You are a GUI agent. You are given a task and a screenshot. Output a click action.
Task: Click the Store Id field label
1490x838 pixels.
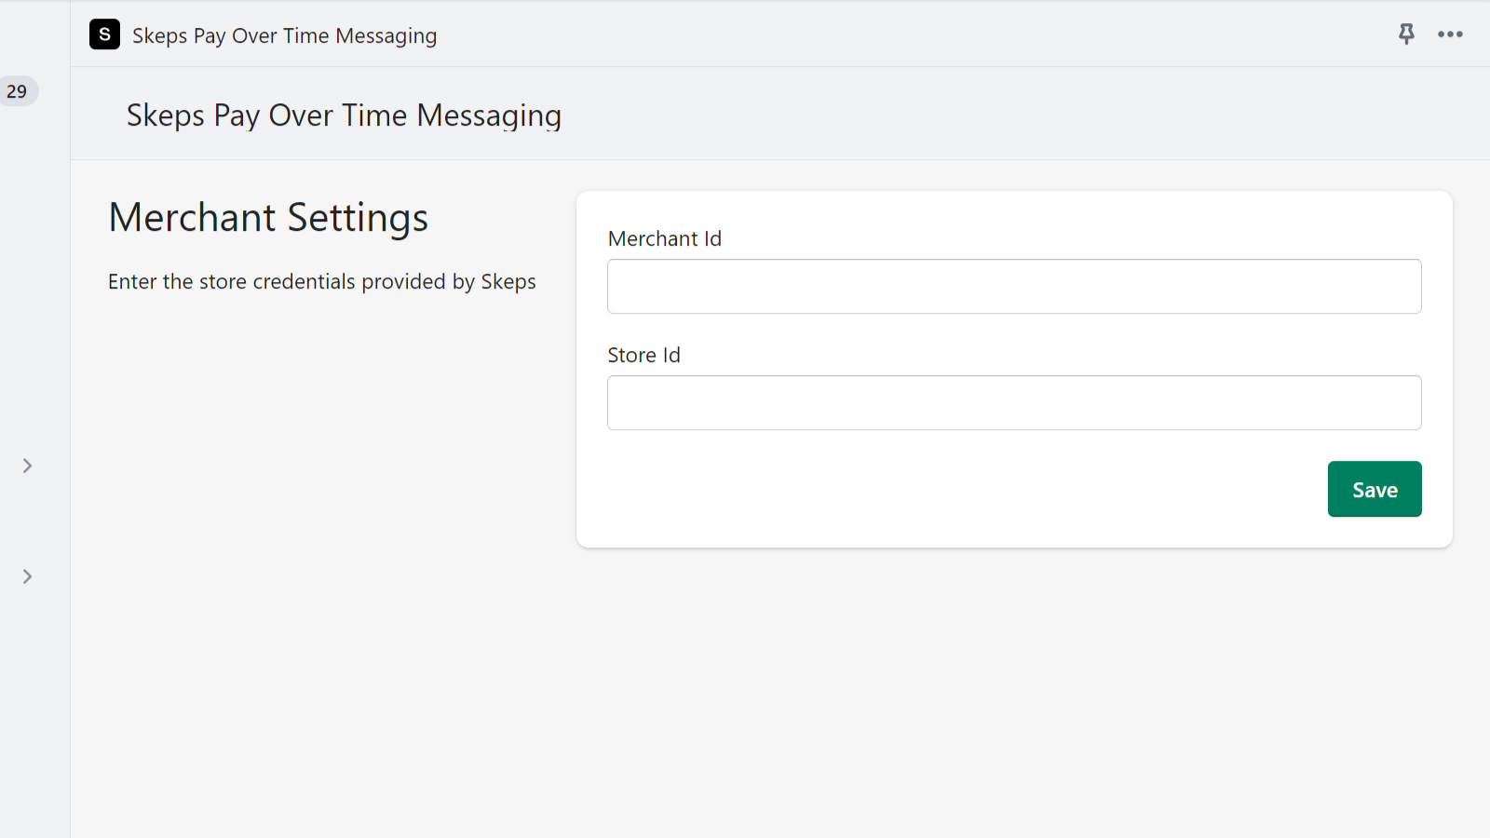(643, 355)
